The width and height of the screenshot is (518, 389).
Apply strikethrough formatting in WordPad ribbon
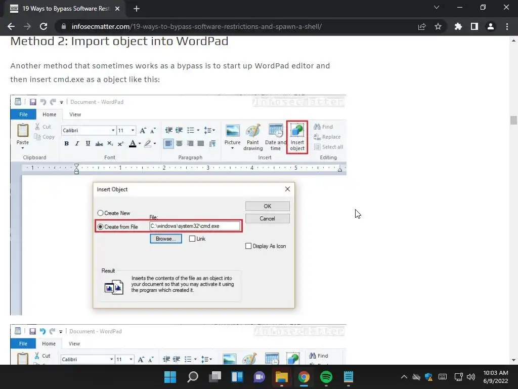99,143
